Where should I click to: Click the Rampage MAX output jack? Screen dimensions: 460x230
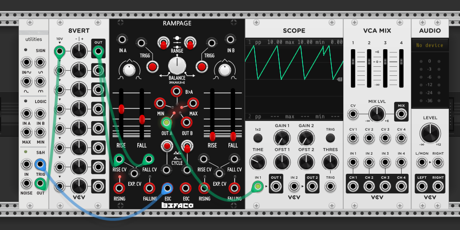193,103
